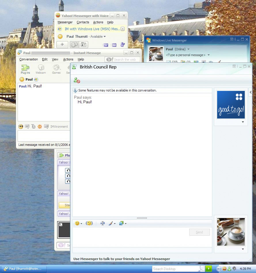Click the Yahoo IM message typing box

[44, 136]
